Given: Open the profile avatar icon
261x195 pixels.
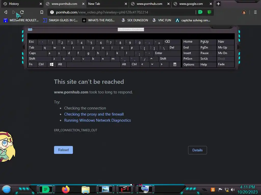Looking at the screenshot, I should click(244, 12).
